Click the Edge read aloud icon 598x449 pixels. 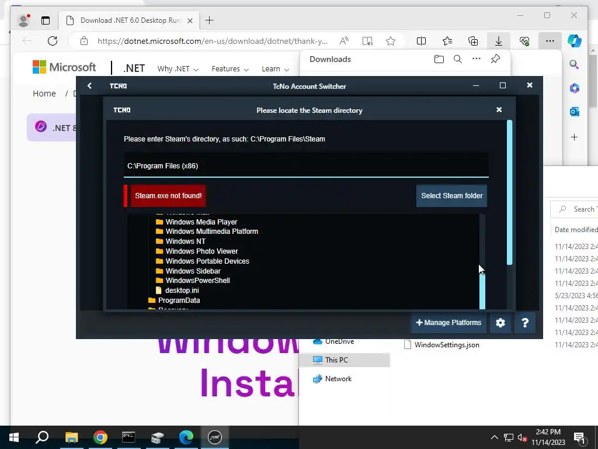[344, 41]
